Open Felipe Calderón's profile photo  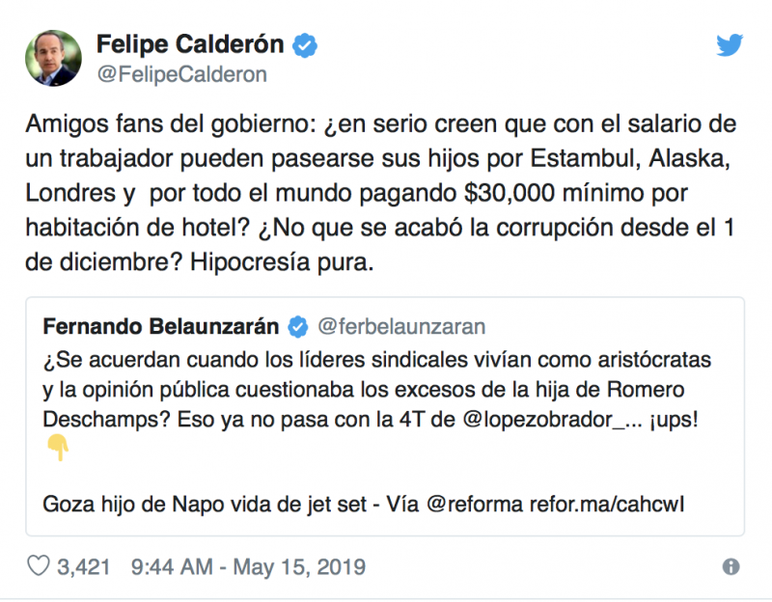(56, 57)
